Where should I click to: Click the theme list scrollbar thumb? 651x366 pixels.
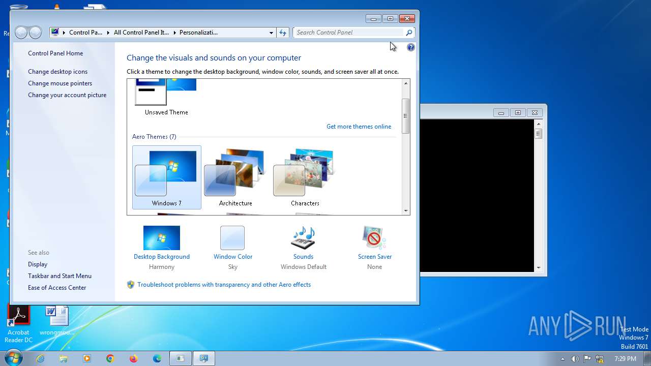(405, 116)
